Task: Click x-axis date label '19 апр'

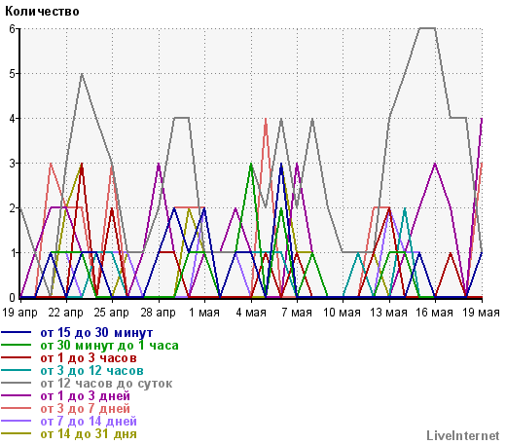Action: 20,313
